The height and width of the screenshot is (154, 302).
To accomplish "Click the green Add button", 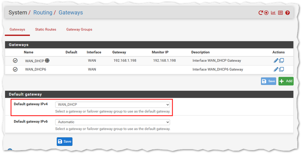I will point(286,81).
